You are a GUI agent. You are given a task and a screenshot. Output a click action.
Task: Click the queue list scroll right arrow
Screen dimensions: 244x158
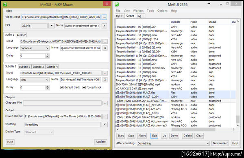click(x=233, y=130)
